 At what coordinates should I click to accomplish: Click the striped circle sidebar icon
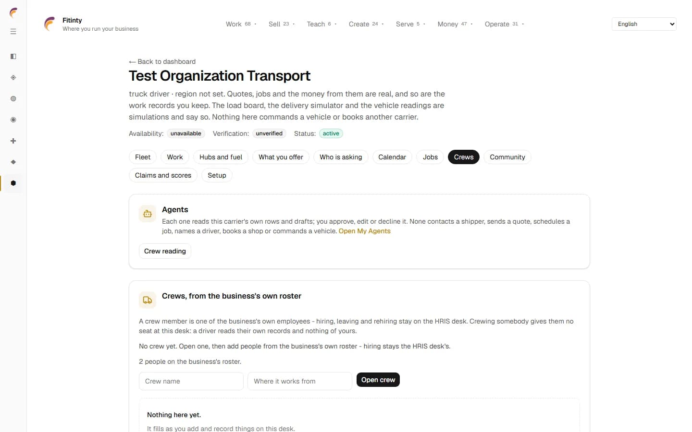click(x=13, y=99)
